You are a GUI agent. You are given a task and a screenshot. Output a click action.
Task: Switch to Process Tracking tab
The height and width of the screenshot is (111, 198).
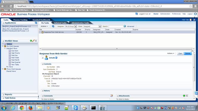(x=20, y=20)
